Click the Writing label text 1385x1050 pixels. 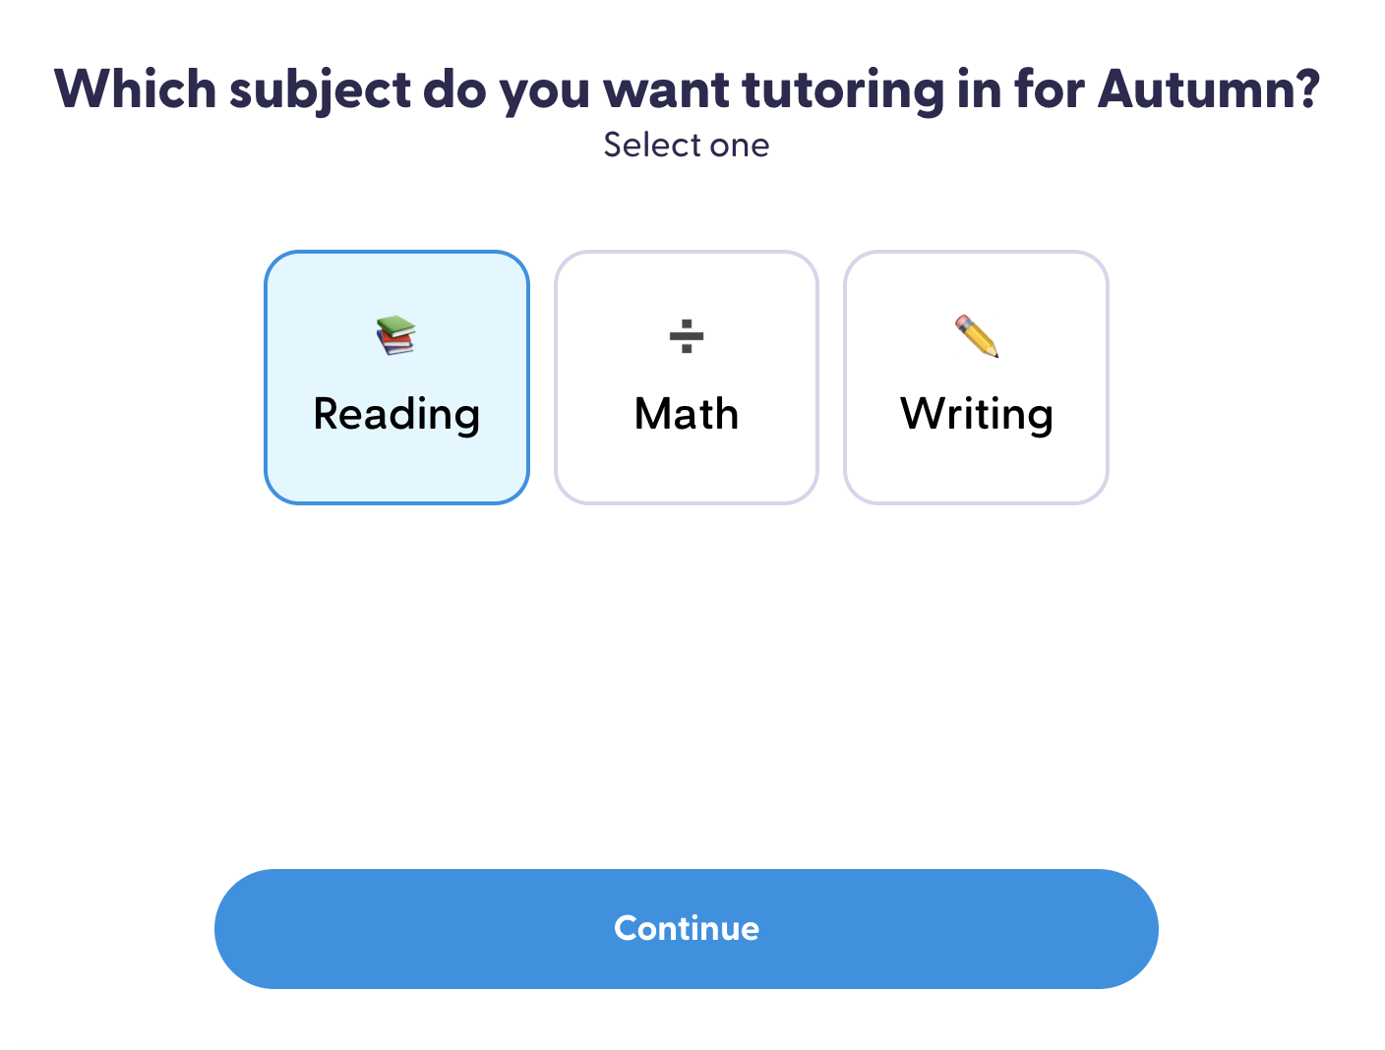click(x=975, y=414)
